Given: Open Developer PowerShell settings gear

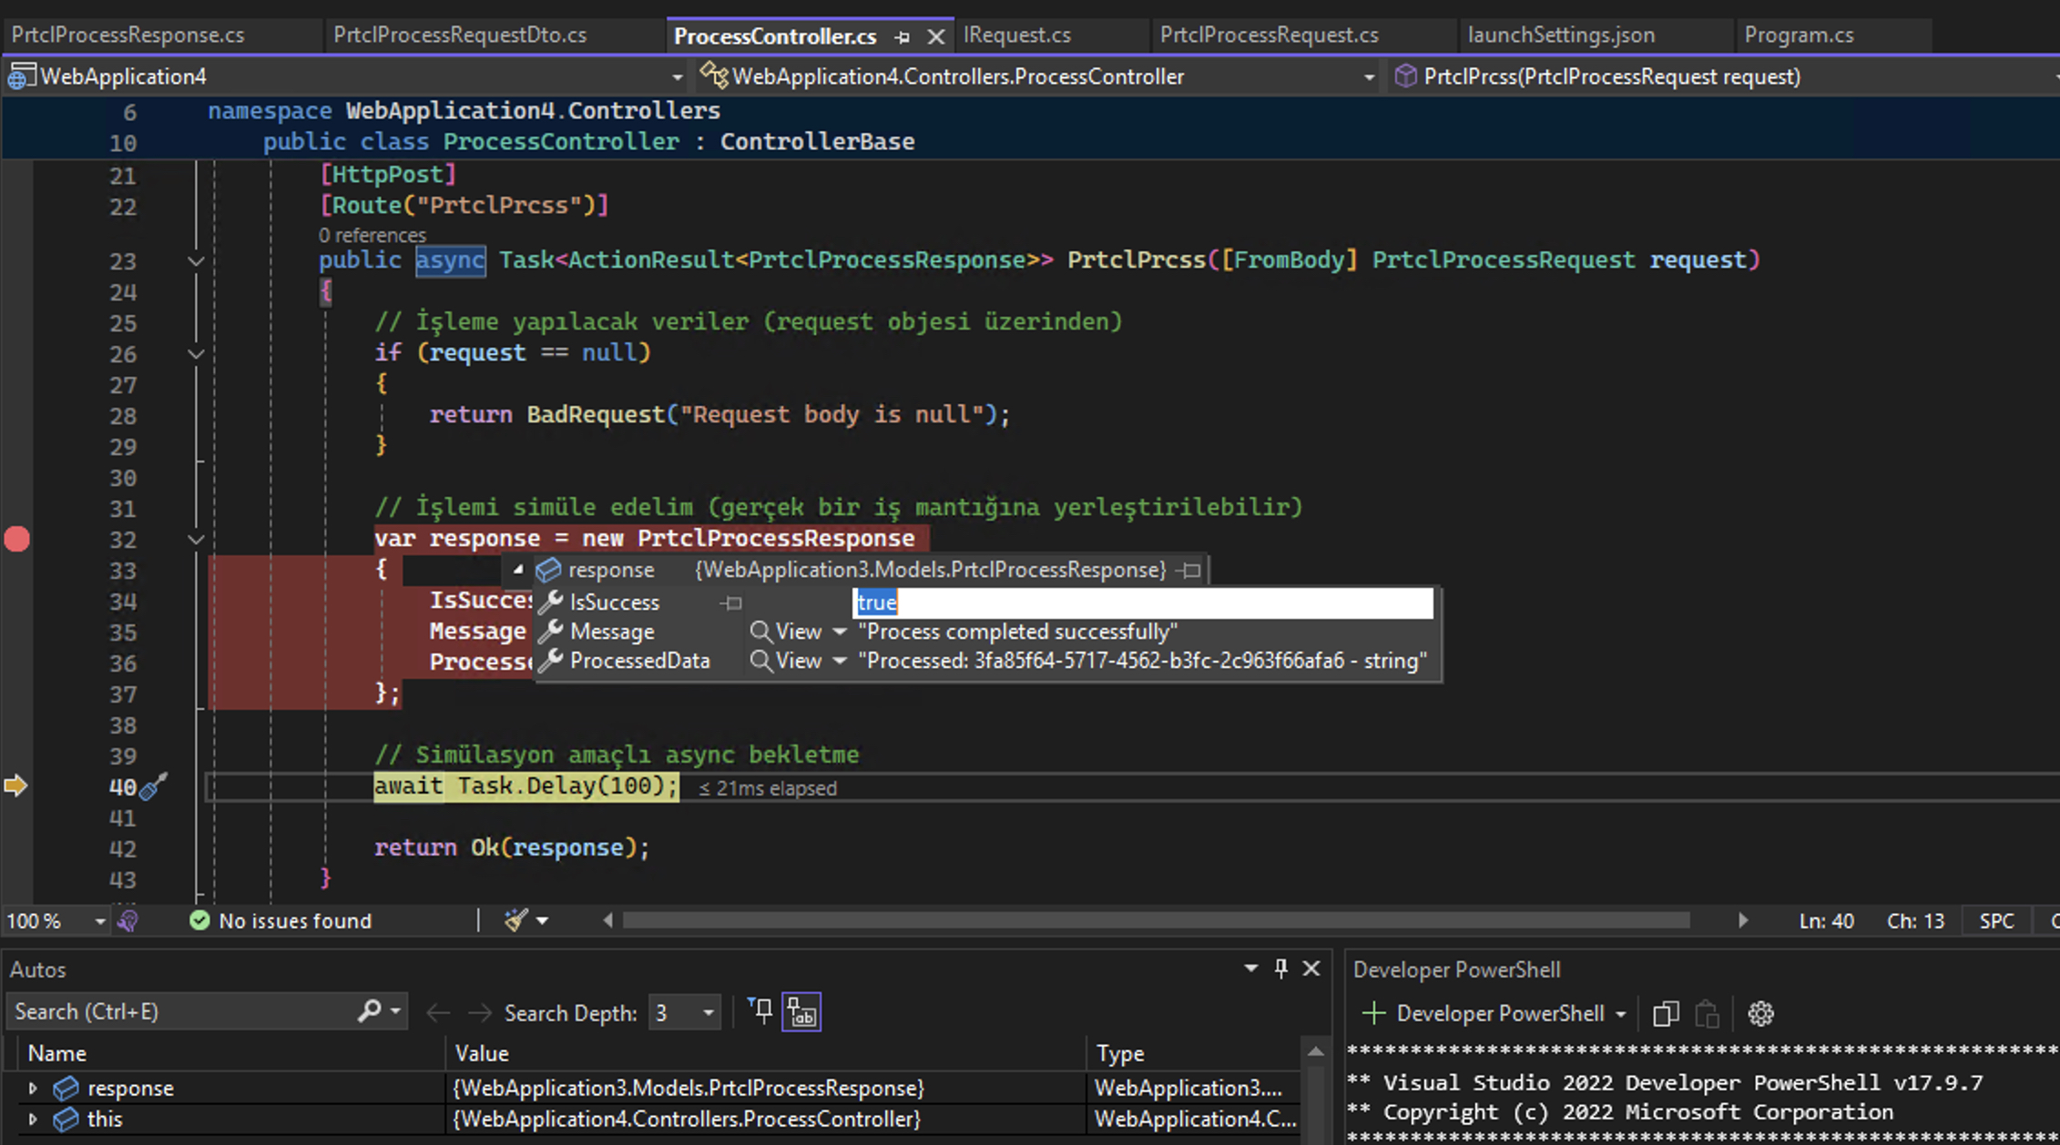Looking at the screenshot, I should [x=1760, y=1014].
